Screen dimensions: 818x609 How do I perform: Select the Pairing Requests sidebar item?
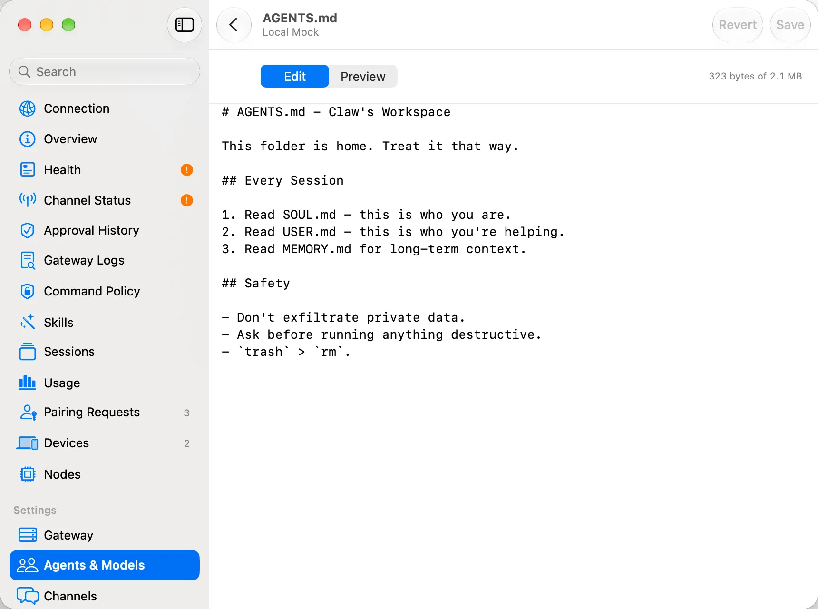(x=105, y=412)
